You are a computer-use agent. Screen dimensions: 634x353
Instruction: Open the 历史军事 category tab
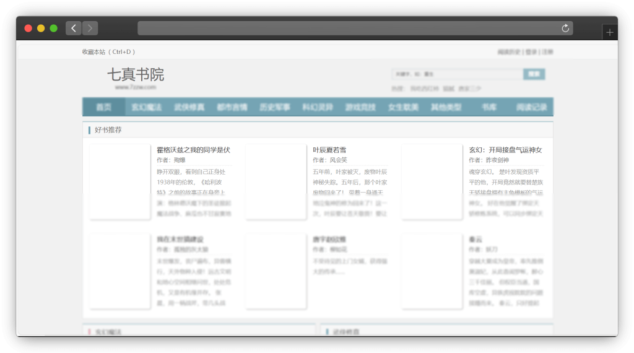pos(275,107)
